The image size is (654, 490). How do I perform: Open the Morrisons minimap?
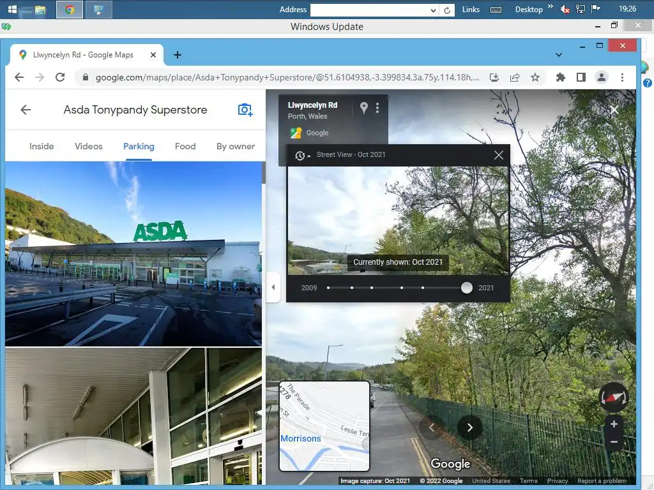point(324,426)
